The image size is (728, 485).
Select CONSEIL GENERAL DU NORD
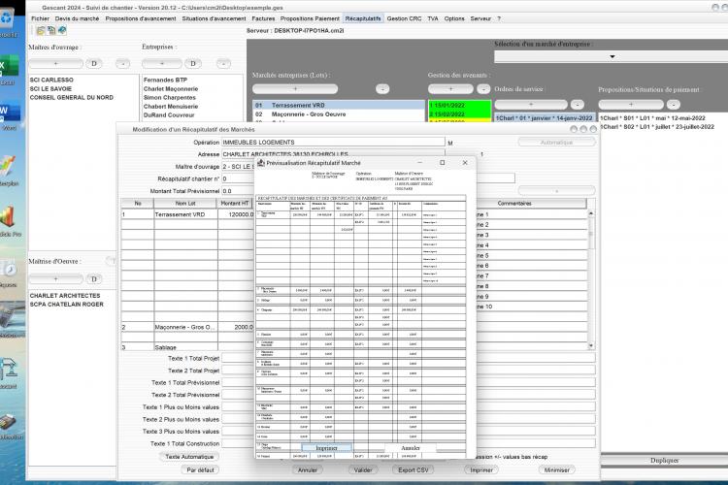(72, 97)
